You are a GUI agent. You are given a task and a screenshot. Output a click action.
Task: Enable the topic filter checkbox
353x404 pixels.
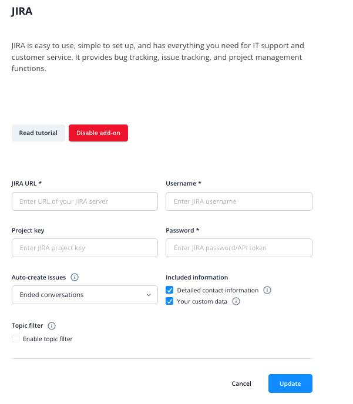[x=16, y=339]
